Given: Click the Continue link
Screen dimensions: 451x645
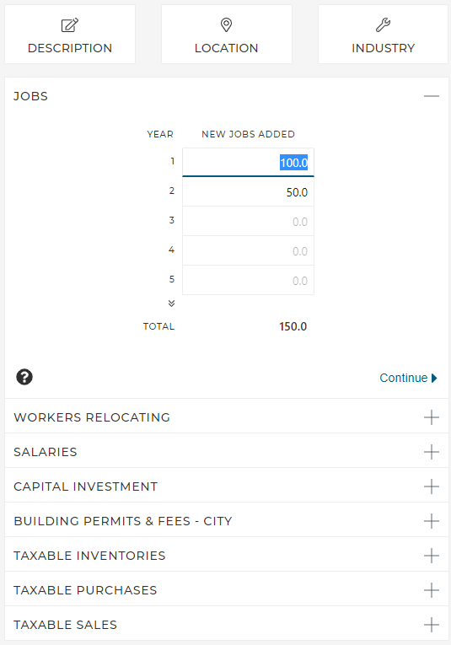Looking at the screenshot, I should pyautogui.click(x=408, y=378).
